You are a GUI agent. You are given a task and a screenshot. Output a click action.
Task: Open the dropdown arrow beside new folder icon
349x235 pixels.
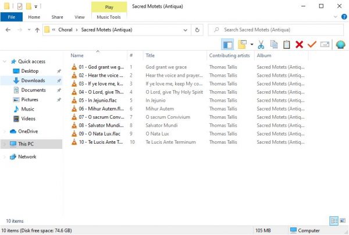click(x=252, y=45)
